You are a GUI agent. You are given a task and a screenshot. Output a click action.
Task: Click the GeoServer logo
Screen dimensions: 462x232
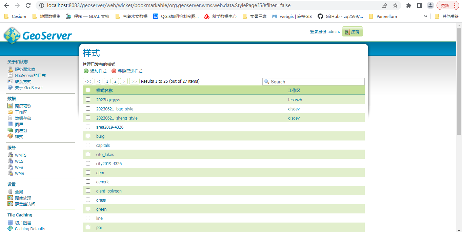[x=38, y=35]
